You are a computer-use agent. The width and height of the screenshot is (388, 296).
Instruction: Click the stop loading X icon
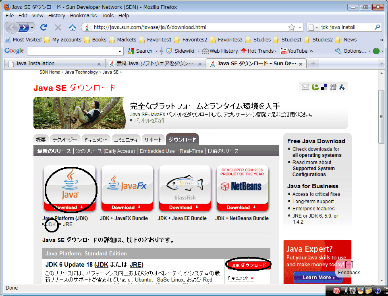pos(58,27)
